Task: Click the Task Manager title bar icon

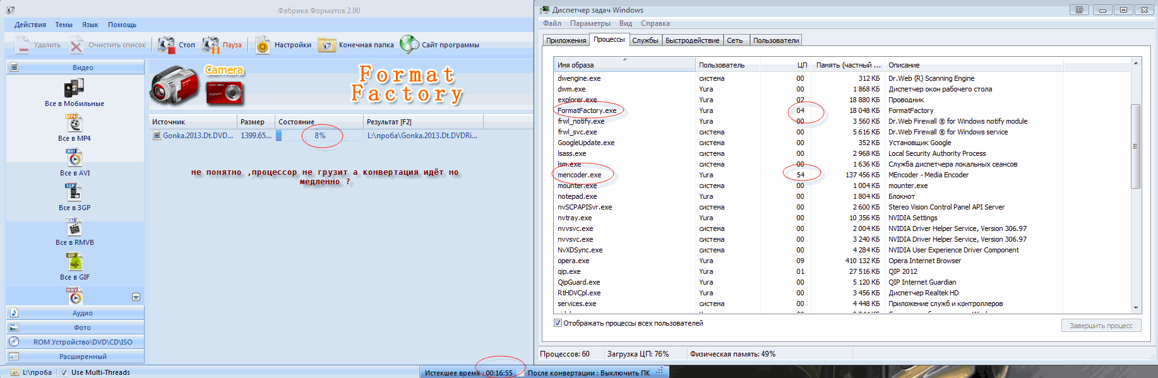Action: click(x=545, y=10)
